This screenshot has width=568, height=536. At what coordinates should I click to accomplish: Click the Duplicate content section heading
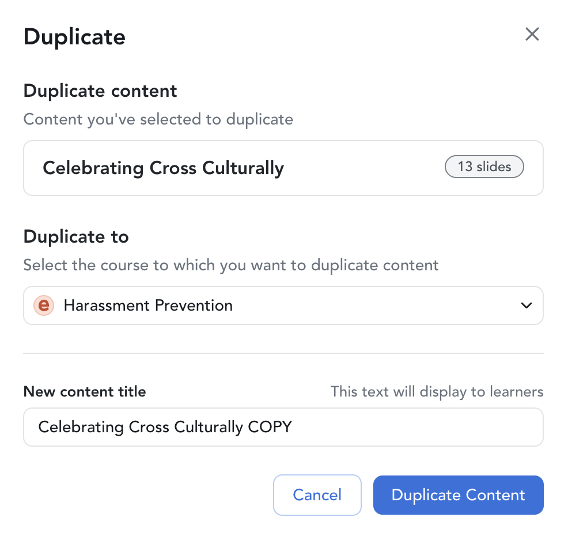100,91
